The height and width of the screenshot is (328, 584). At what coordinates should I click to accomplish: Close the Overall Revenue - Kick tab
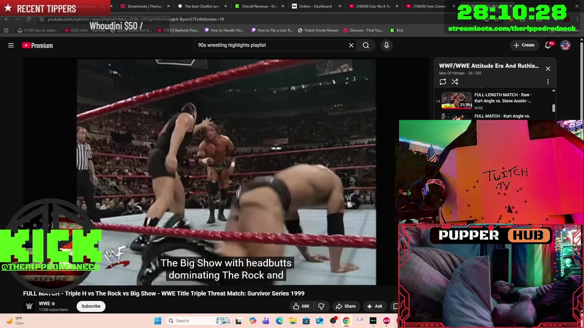coord(282,6)
